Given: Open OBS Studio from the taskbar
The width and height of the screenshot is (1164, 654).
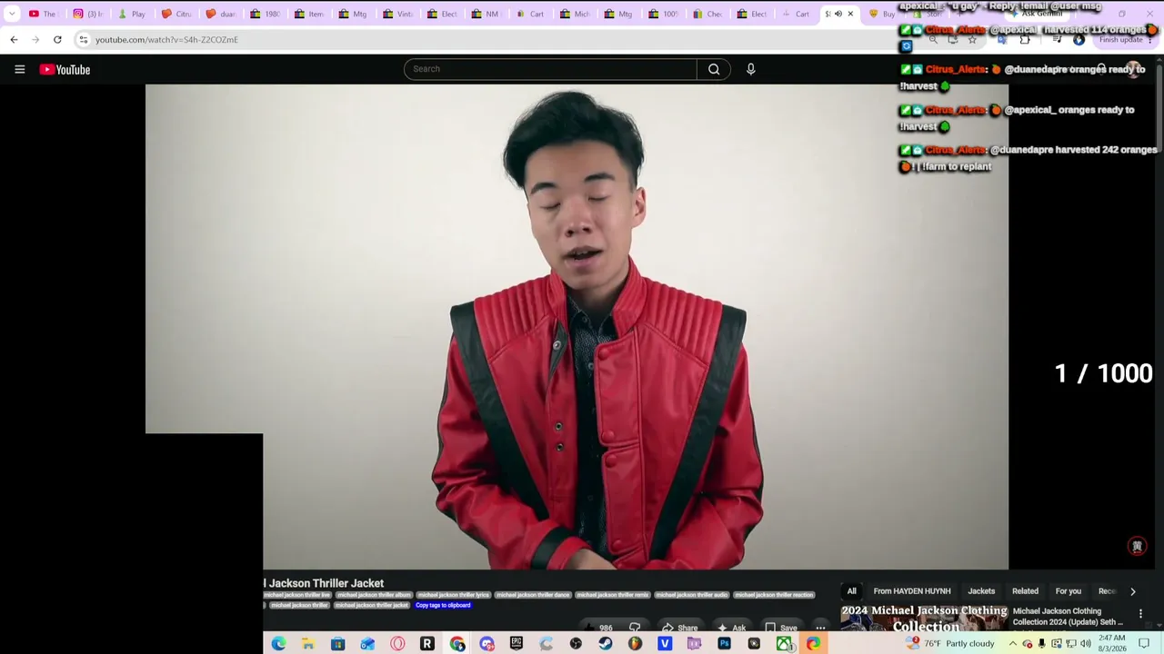Looking at the screenshot, I should (576, 644).
